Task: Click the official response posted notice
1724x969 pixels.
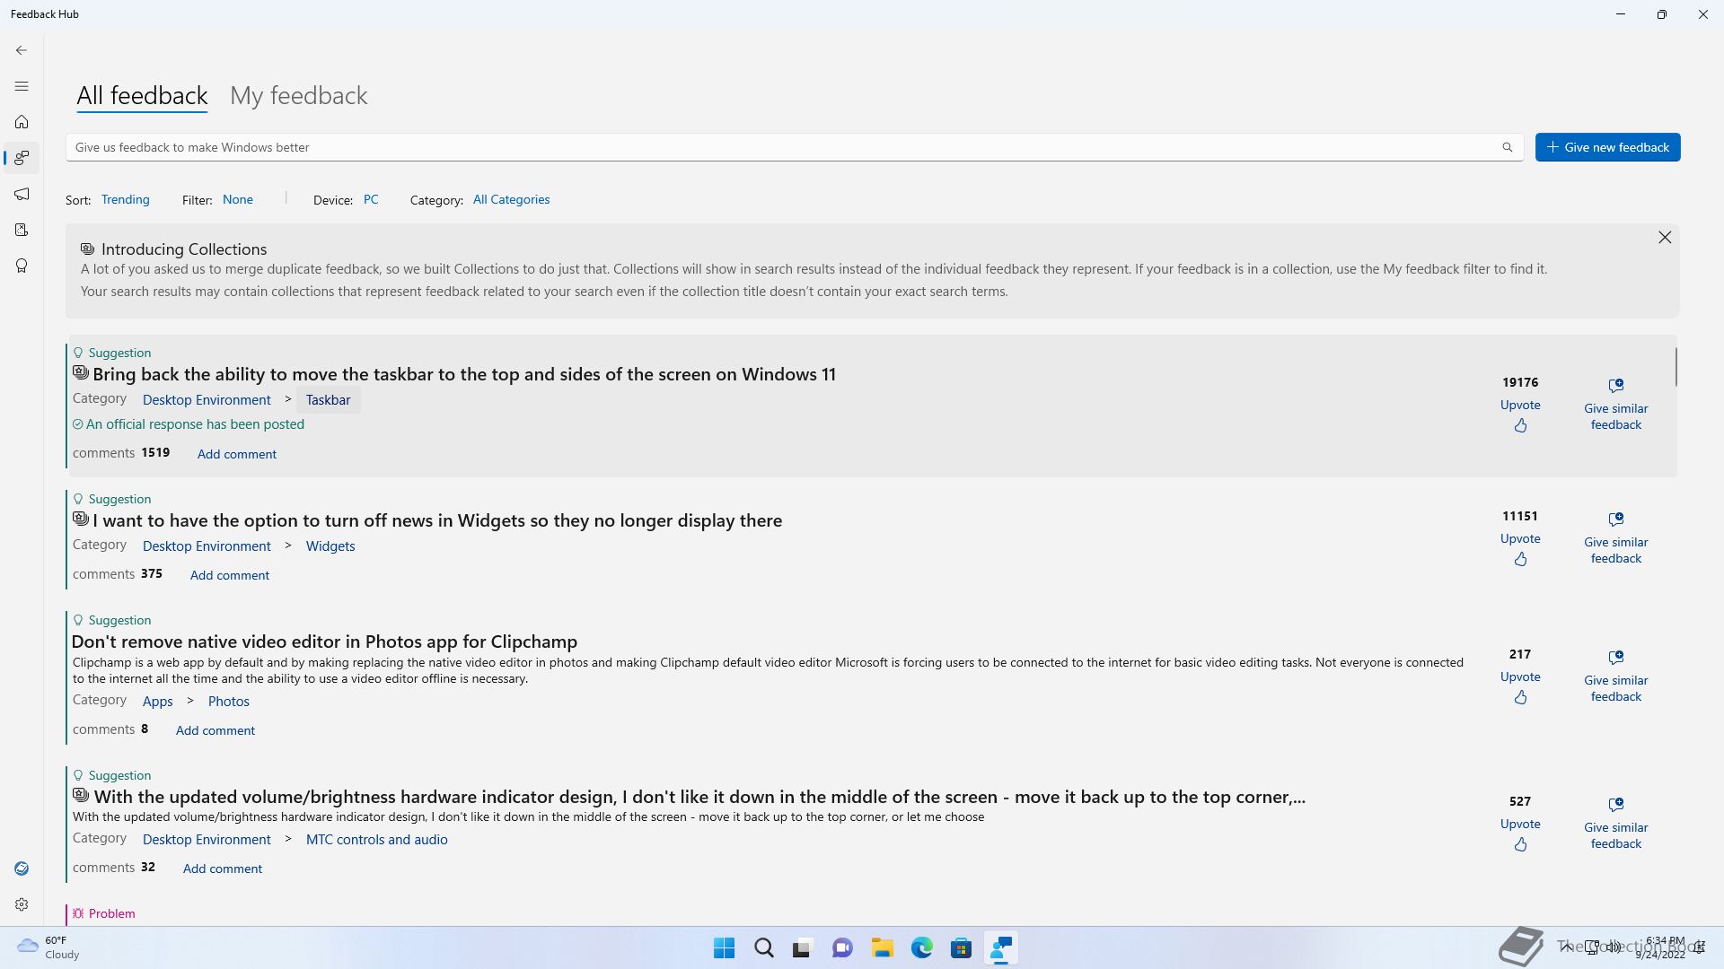Action: (x=189, y=424)
